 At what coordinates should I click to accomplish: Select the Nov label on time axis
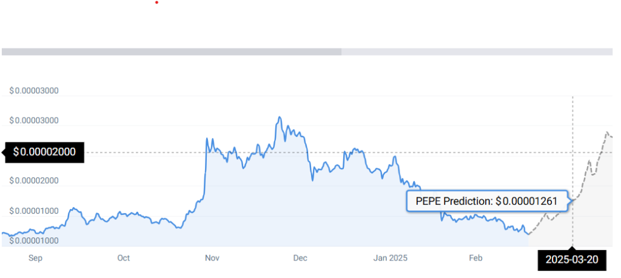click(x=212, y=259)
